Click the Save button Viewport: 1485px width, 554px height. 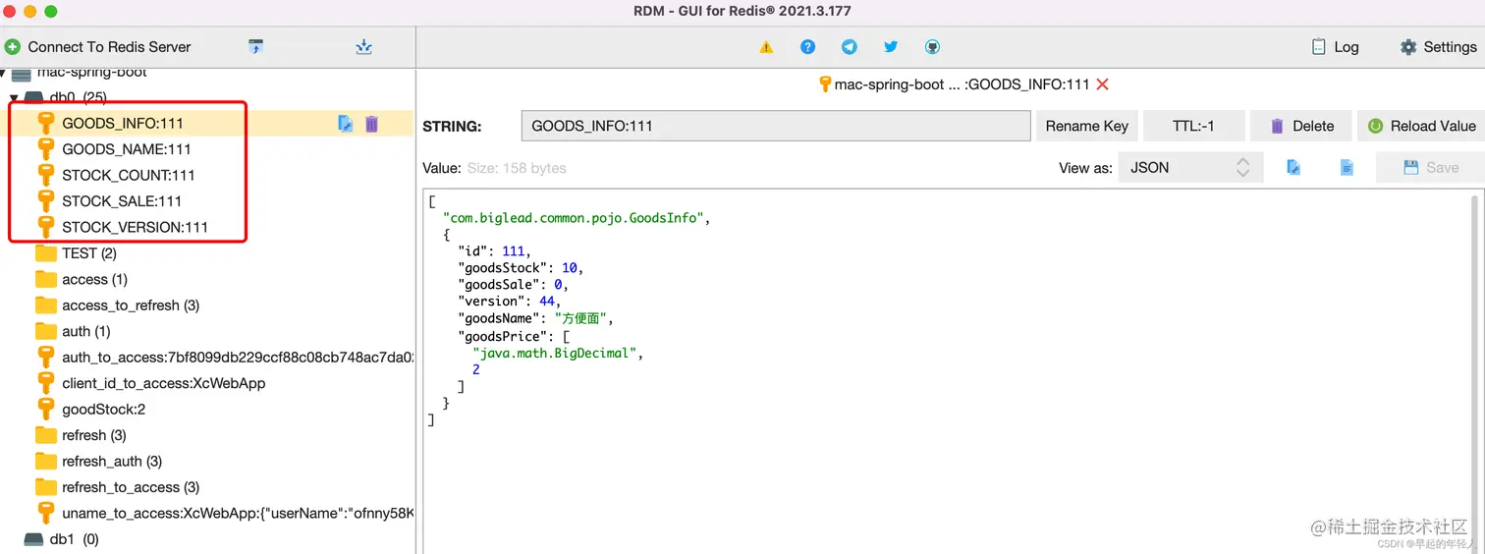pos(1430,168)
